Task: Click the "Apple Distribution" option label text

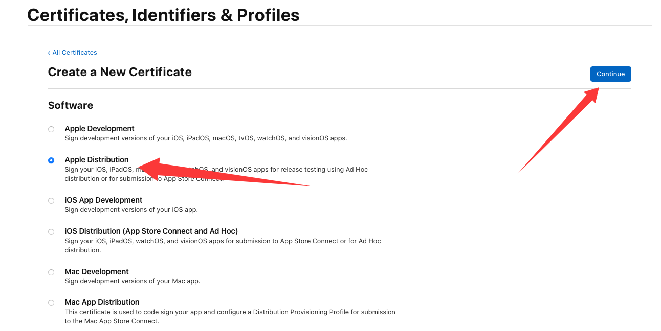Action: 97,160
